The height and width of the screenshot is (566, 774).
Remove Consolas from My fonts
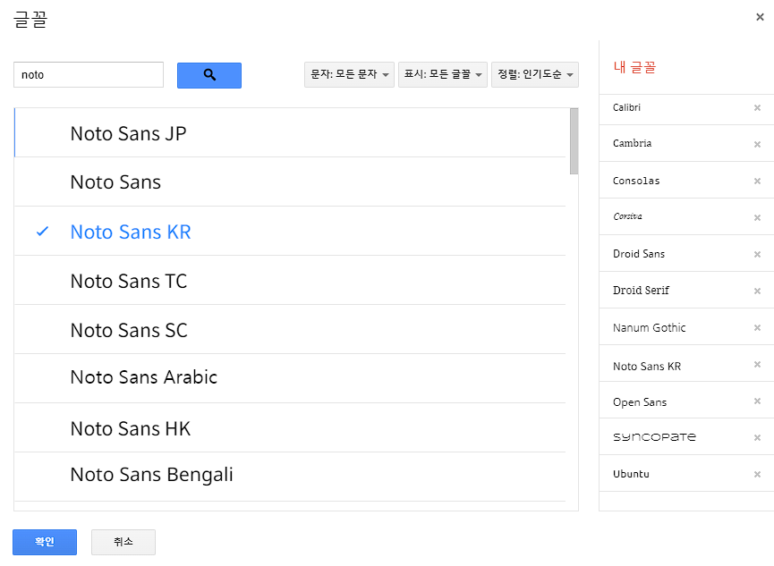[757, 182]
